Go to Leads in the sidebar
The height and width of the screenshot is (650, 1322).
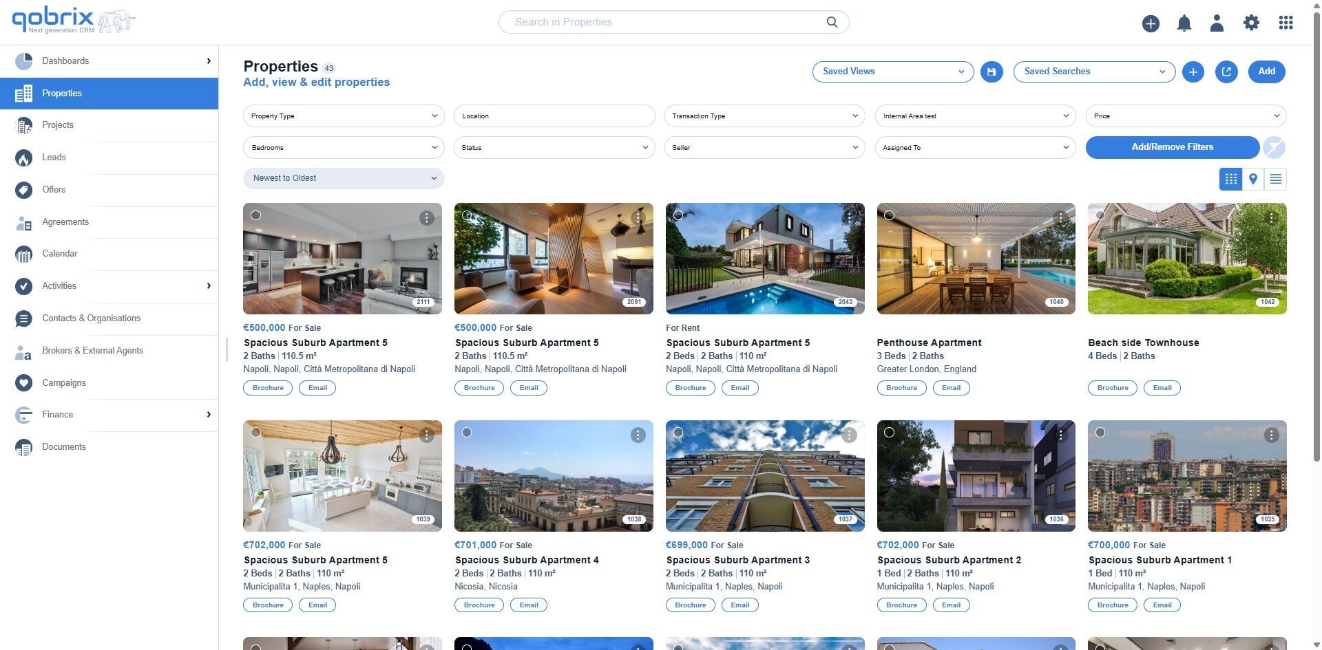[x=54, y=158]
